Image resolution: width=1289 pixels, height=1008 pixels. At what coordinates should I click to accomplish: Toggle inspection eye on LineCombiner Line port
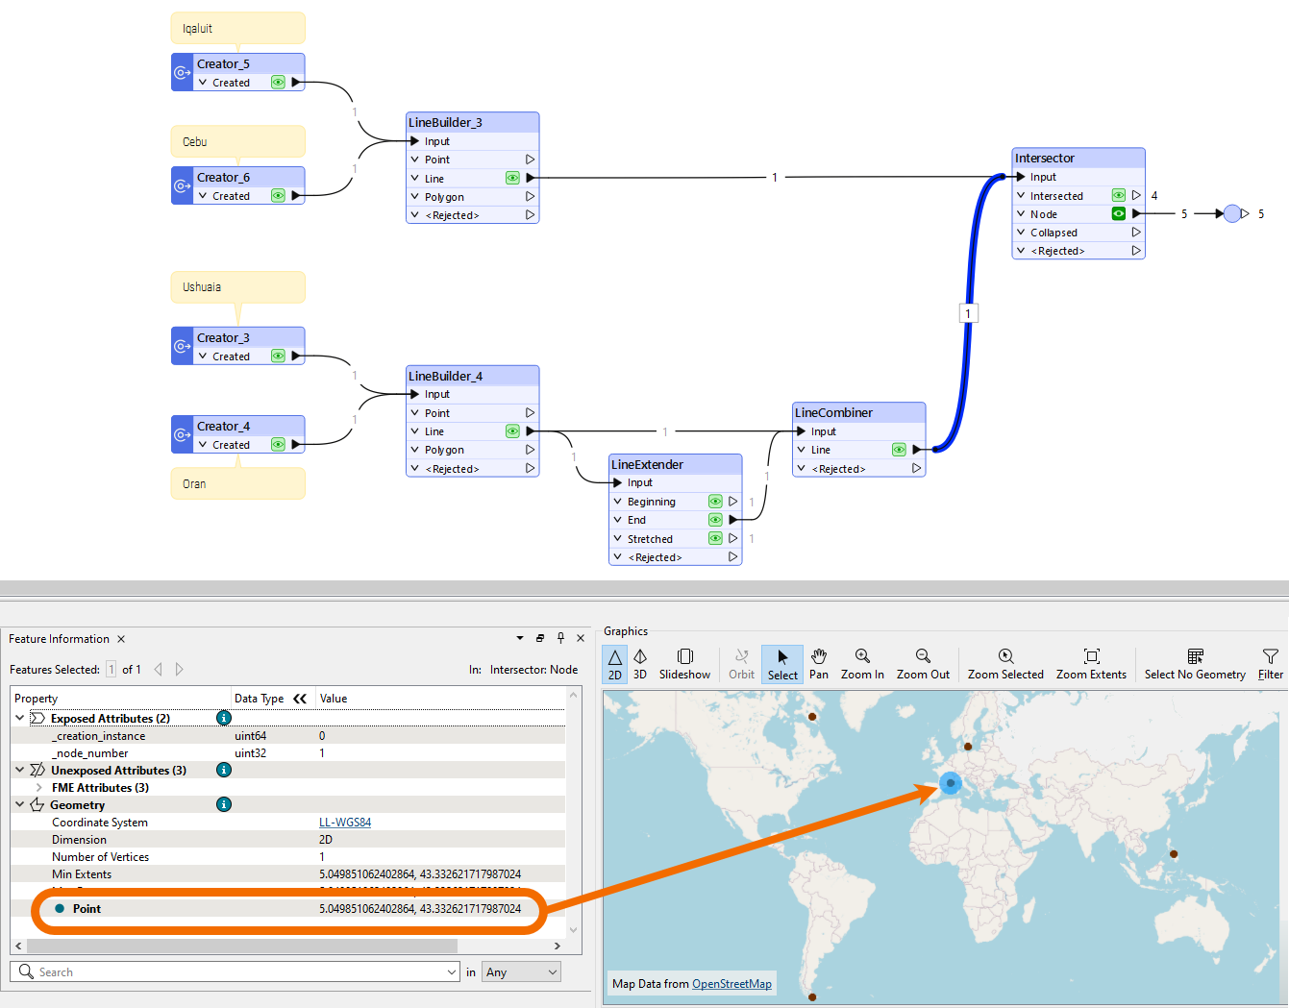pos(899,450)
